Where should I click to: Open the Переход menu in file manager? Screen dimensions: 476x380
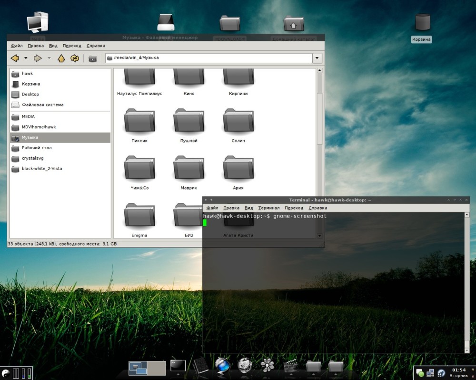(72, 46)
